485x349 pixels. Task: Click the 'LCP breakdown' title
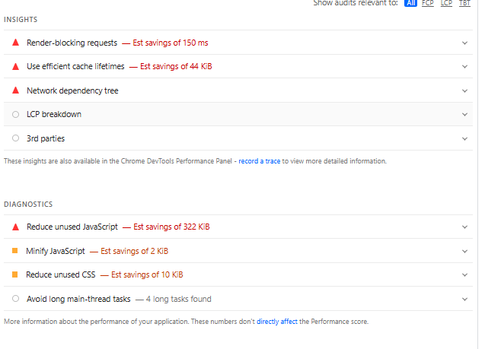54,114
